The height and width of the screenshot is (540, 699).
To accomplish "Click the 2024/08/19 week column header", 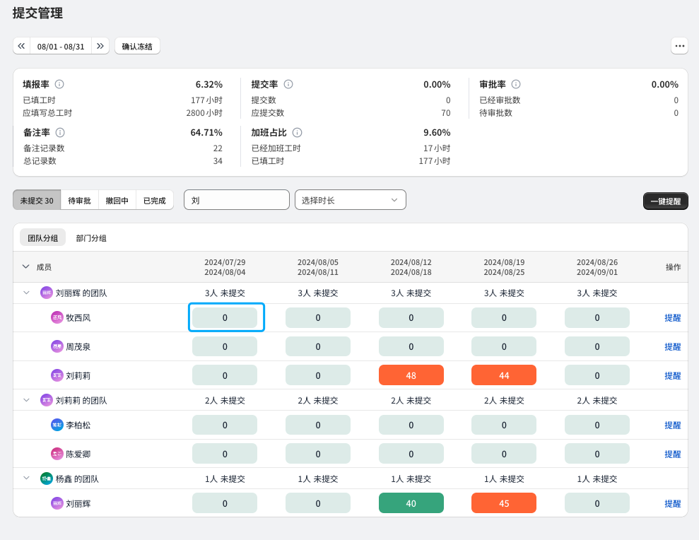I will point(504,266).
